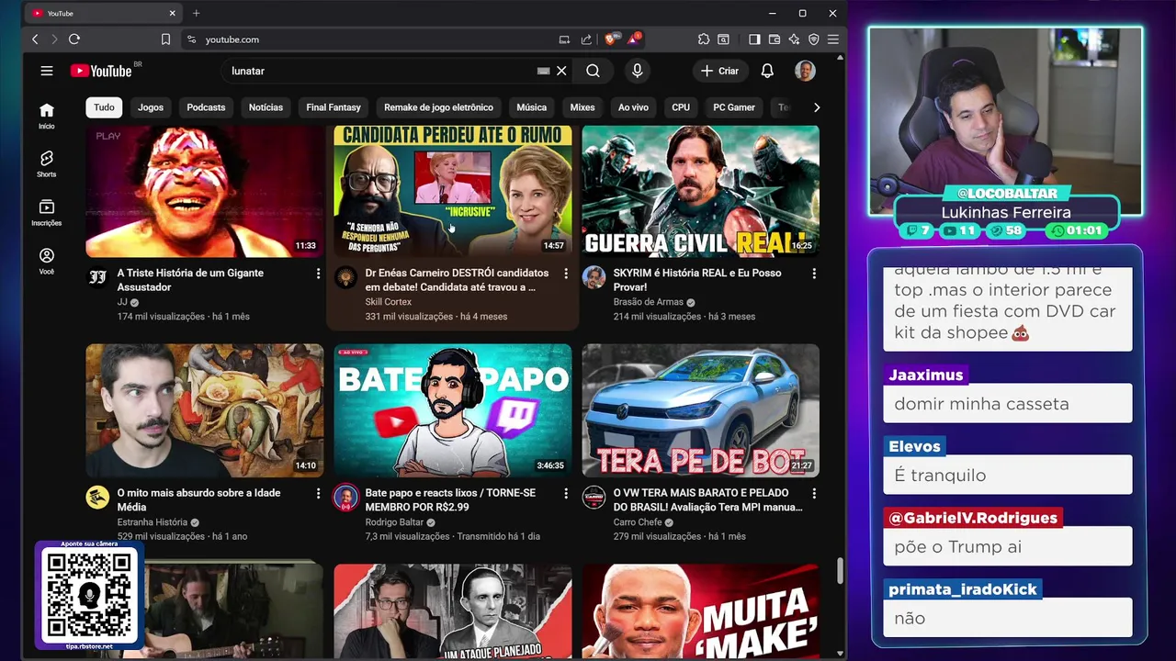Select the Jogos filter chip
The height and width of the screenshot is (661, 1176).
(x=151, y=107)
